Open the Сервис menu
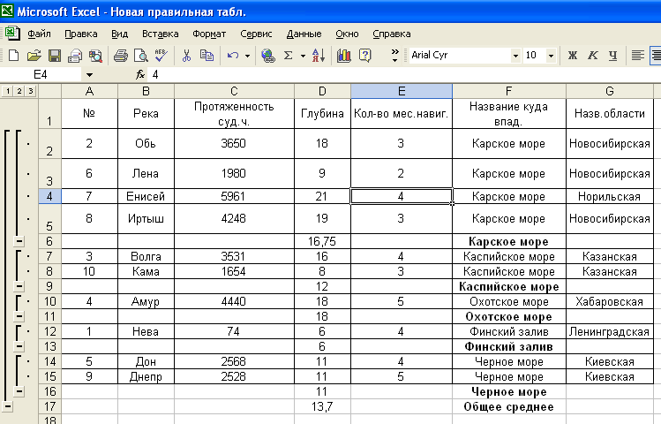661x424 pixels. pyautogui.click(x=256, y=34)
